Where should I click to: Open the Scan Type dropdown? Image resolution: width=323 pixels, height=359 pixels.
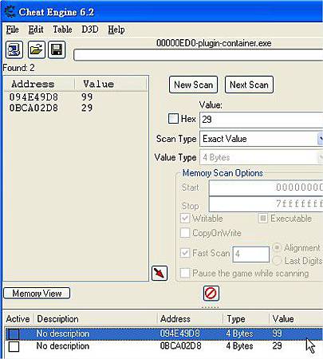[262, 139]
